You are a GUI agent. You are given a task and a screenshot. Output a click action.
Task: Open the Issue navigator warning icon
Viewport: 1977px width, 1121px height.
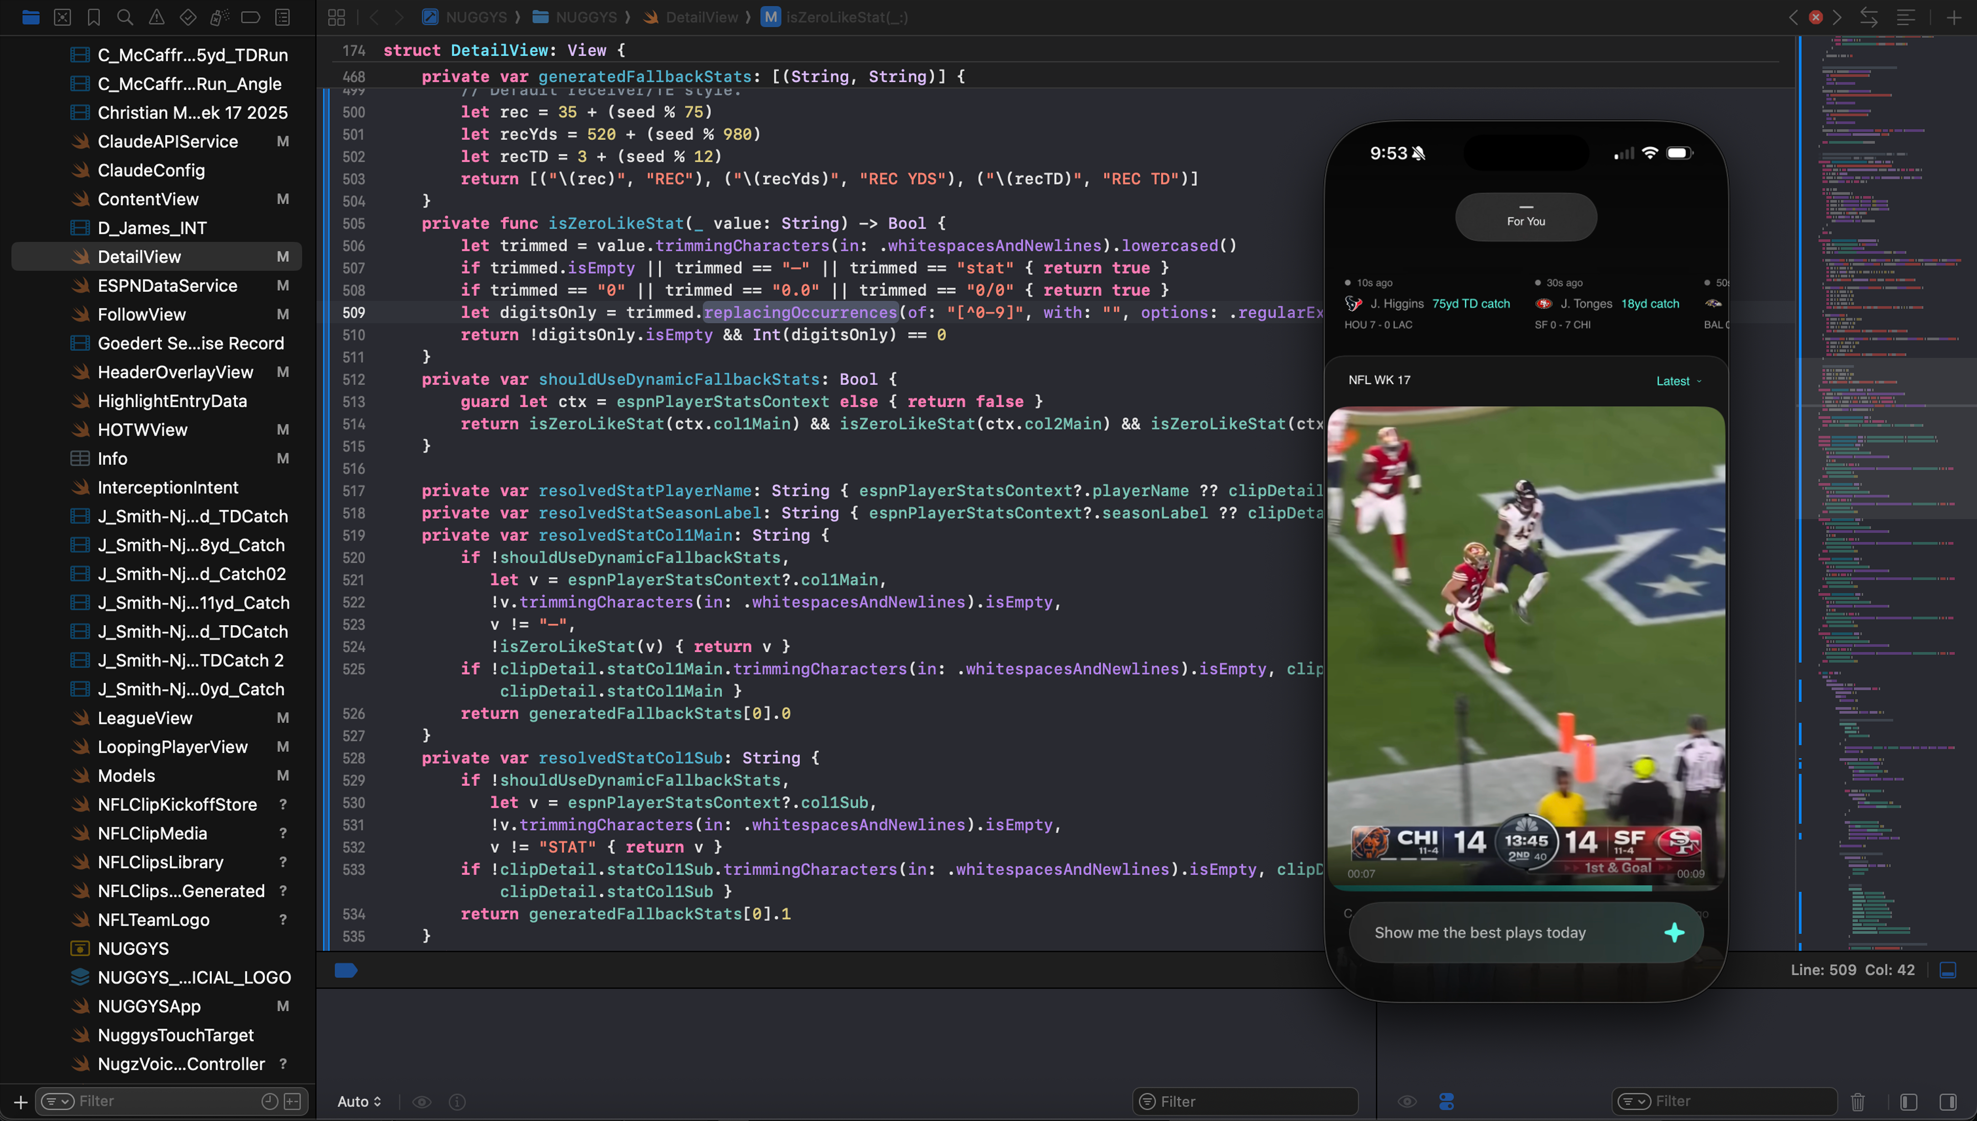coord(156,17)
